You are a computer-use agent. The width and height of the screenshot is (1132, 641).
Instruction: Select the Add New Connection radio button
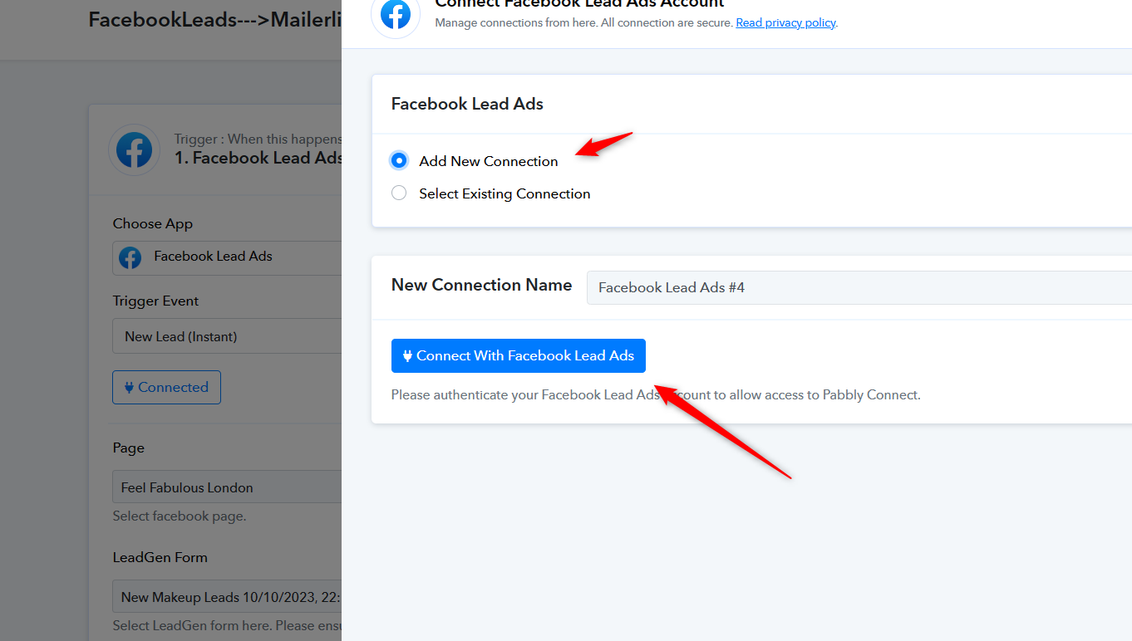coord(399,160)
